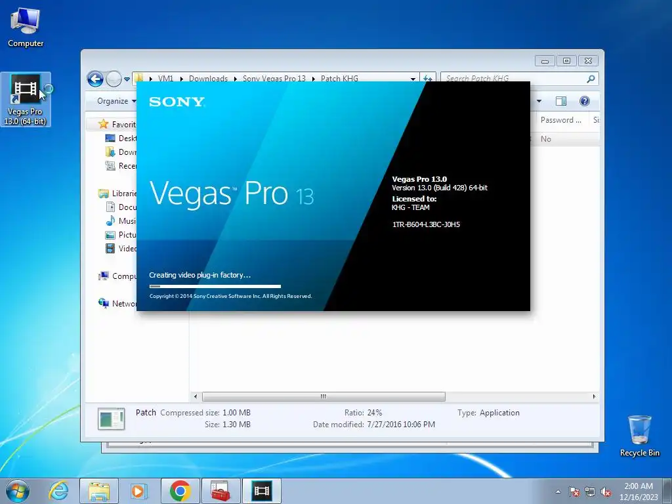Refresh the Patch KHG folder view
This screenshot has height=504, width=672.
click(428, 79)
